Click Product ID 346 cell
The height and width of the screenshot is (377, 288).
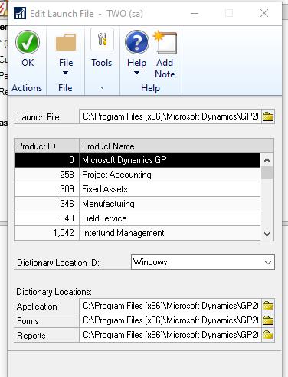pos(47,204)
